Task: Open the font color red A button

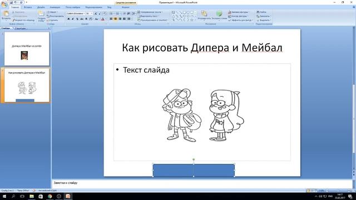Action: 103,19
